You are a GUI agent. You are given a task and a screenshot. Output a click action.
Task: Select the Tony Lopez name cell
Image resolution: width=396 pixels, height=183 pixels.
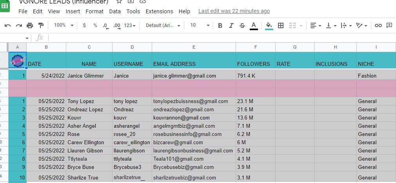(89, 101)
